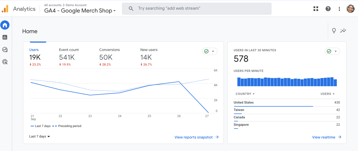Open the Users metric dropdown in realtime card
The width and height of the screenshot is (358, 151).
(328, 94)
